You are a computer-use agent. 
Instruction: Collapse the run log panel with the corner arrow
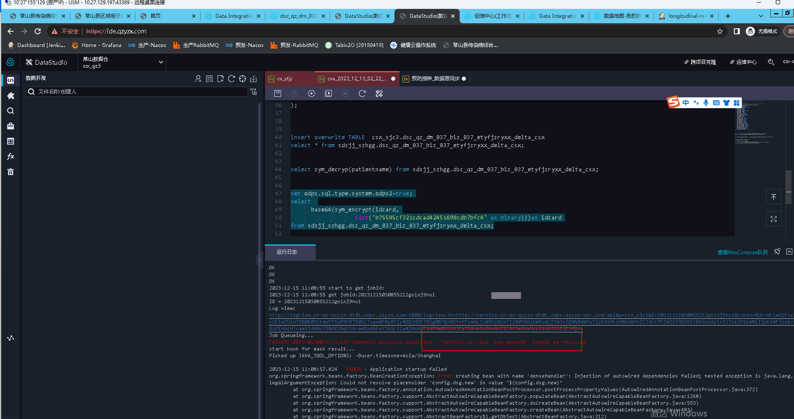click(x=789, y=252)
